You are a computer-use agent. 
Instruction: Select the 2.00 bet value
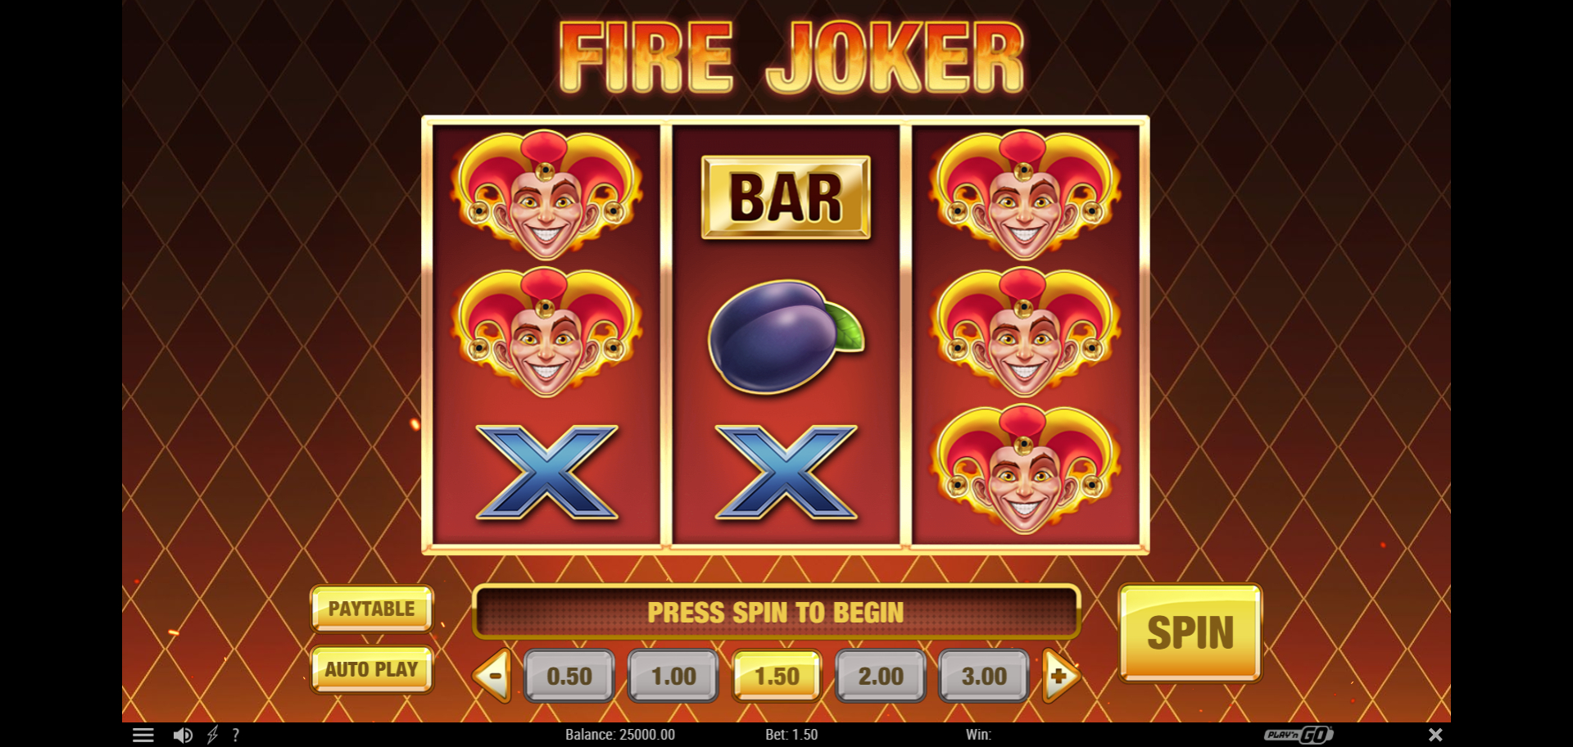click(x=881, y=676)
